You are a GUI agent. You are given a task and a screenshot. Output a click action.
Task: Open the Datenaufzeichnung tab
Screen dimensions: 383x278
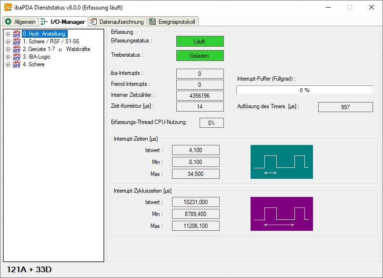pyautogui.click(x=117, y=22)
